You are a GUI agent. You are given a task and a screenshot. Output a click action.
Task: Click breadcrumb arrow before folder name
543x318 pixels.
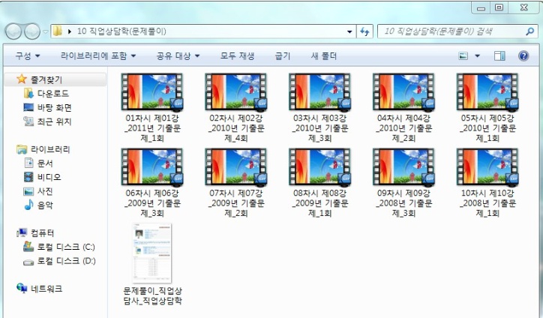(x=70, y=31)
